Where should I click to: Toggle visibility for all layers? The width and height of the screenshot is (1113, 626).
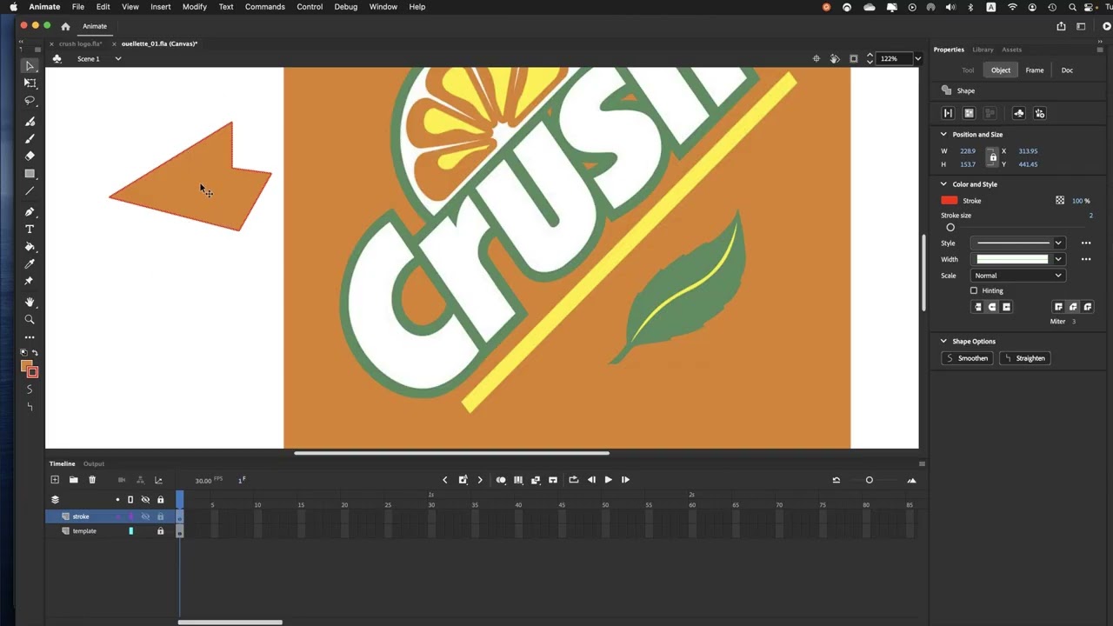click(x=145, y=500)
